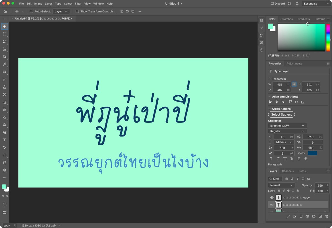The width and height of the screenshot is (332, 228).
Task: Open the Regular font style dropdown
Action: (x=287, y=131)
